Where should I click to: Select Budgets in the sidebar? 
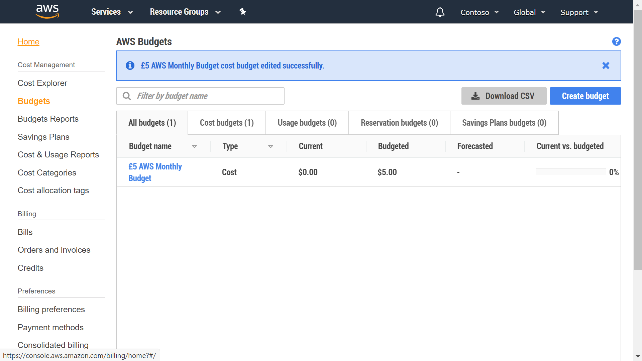point(34,101)
